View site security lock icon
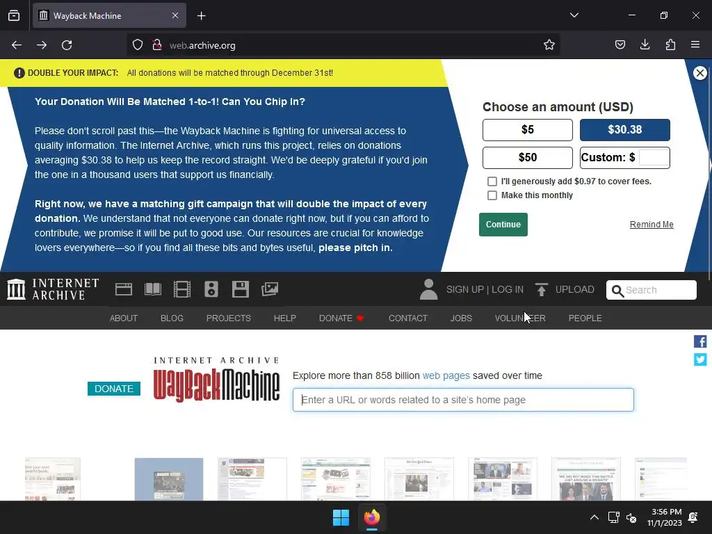The image size is (712, 534). [x=157, y=45]
